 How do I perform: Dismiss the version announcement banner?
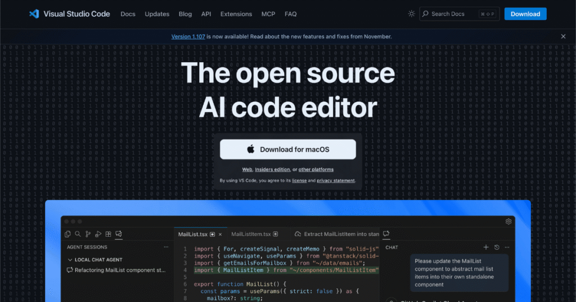[563, 36]
